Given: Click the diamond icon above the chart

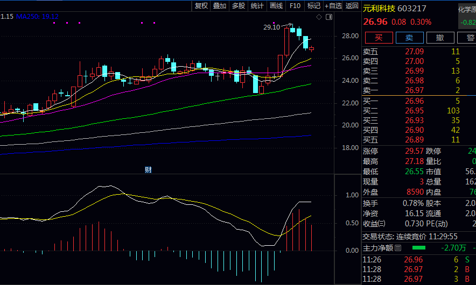Looking at the screenshot, I should [319, 17].
